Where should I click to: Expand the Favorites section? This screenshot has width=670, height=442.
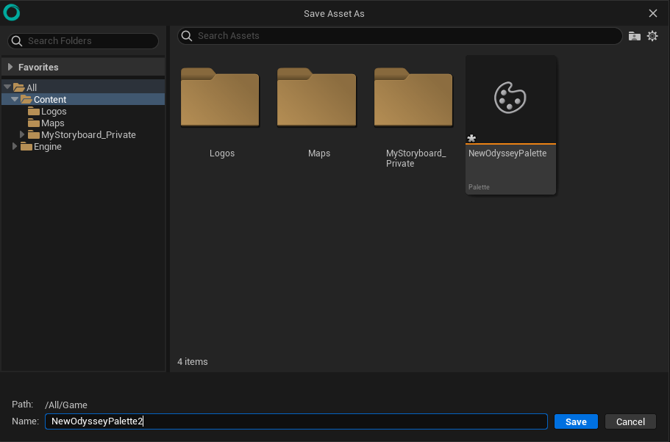pos(10,67)
